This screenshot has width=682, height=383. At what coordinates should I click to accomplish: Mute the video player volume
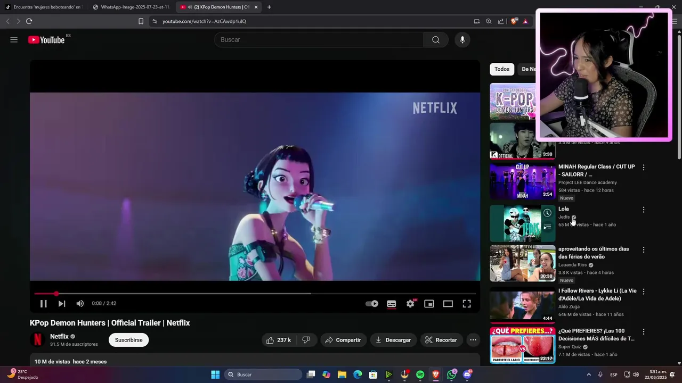pos(80,304)
